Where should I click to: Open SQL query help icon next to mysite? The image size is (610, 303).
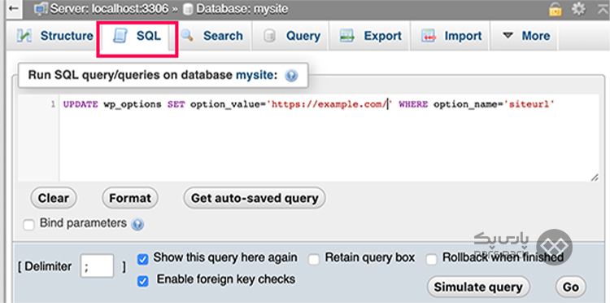pos(291,76)
